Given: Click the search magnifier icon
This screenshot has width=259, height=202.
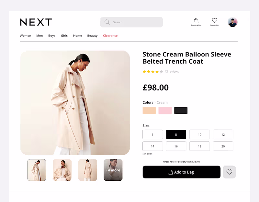Looking at the screenshot, I should point(107,22).
